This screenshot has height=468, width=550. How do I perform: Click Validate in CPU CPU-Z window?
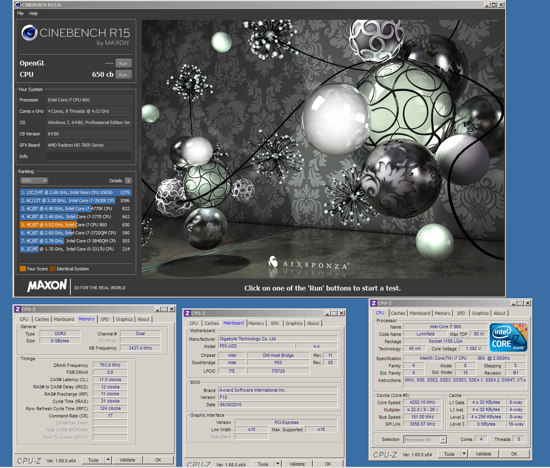pyautogui.click(x=483, y=454)
